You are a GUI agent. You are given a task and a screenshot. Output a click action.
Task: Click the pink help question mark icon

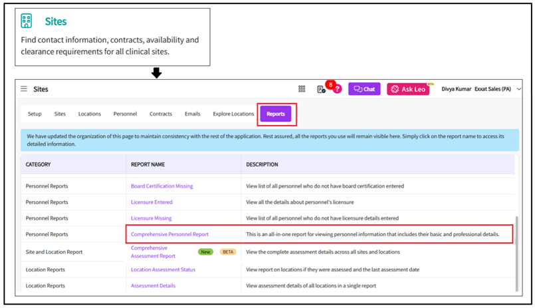coord(337,89)
